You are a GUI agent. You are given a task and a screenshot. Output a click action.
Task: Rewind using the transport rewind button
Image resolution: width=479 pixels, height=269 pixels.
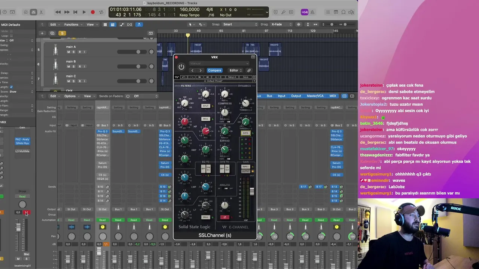point(58,12)
